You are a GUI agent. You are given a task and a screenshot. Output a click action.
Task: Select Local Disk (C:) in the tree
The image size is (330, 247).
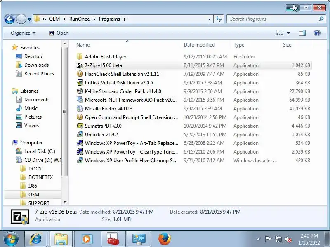tap(40, 151)
